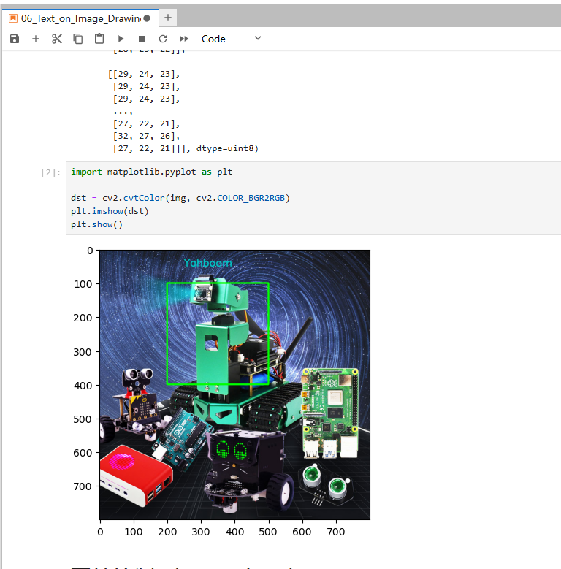Select the cell prompt [2]:
This screenshot has height=569, width=561.
50,172
